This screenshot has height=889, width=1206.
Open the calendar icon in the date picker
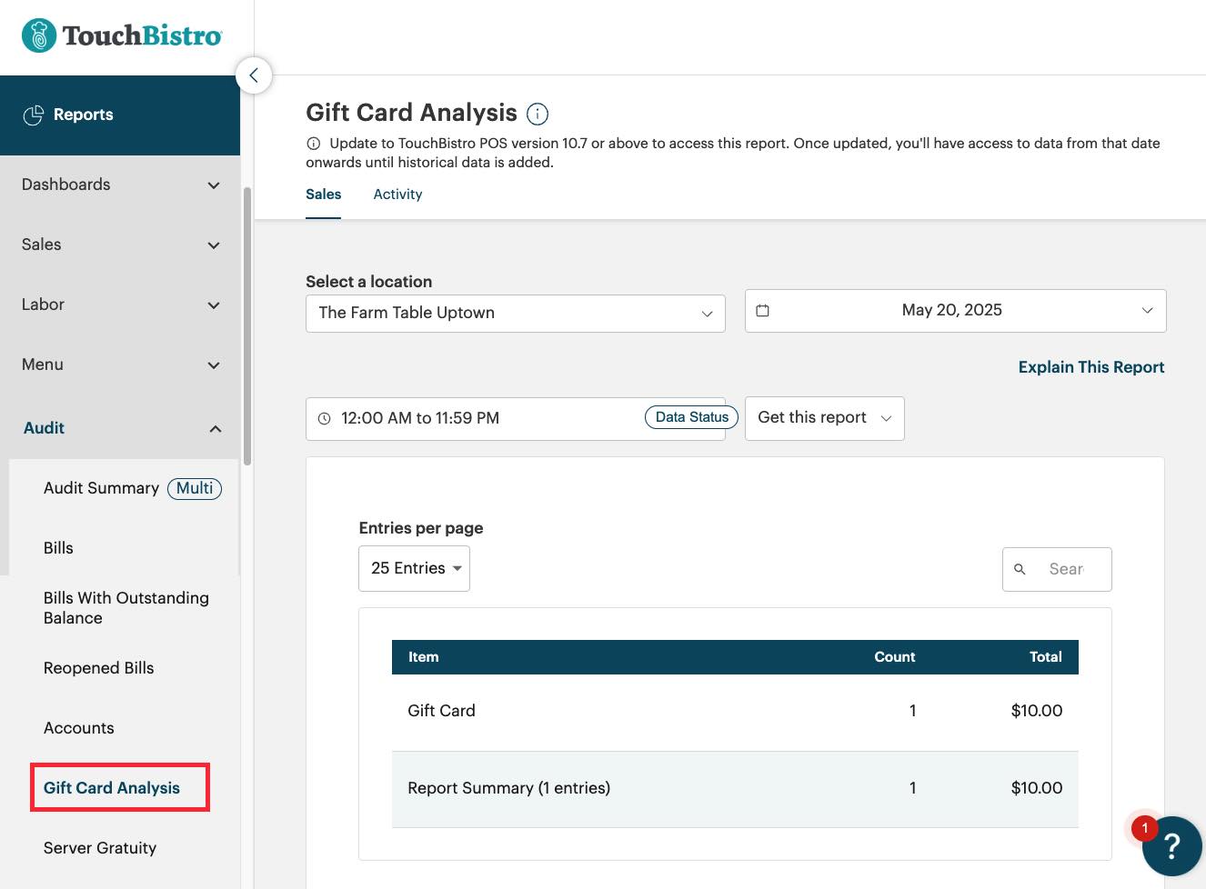tap(763, 310)
